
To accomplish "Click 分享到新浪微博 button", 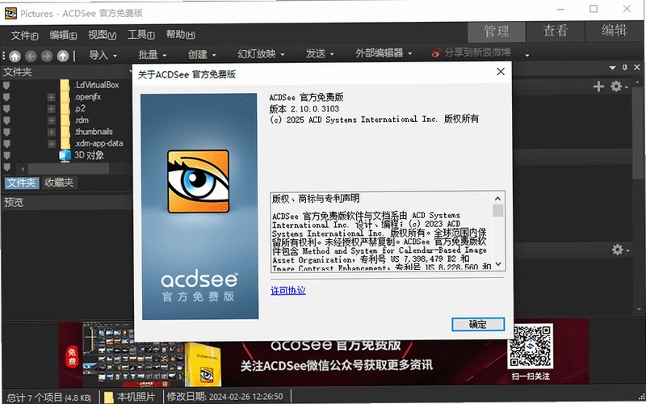I will (x=471, y=53).
